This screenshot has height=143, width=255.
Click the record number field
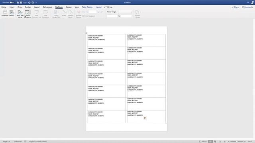93,12
